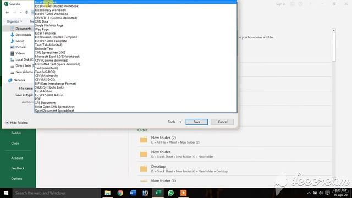Screen dimensions: 352x198
Task: Open the Tools dropdown
Action: tap(175, 122)
